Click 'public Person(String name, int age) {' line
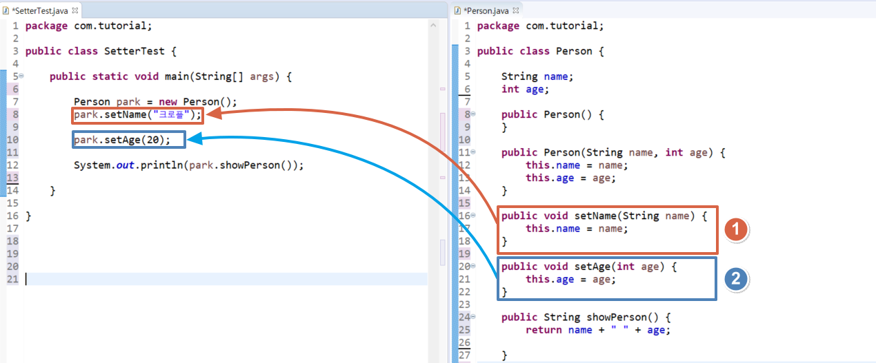This screenshot has width=876, height=363. point(613,152)
